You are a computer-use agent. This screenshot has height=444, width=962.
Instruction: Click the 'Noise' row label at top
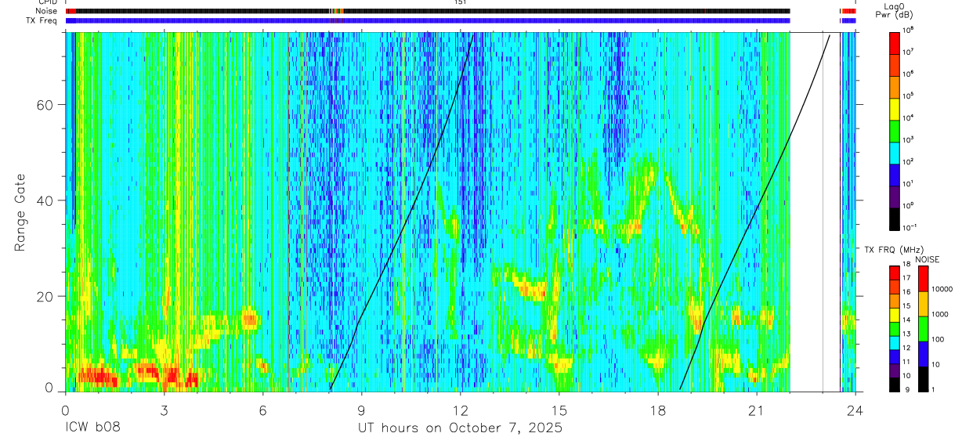point(47,11)
